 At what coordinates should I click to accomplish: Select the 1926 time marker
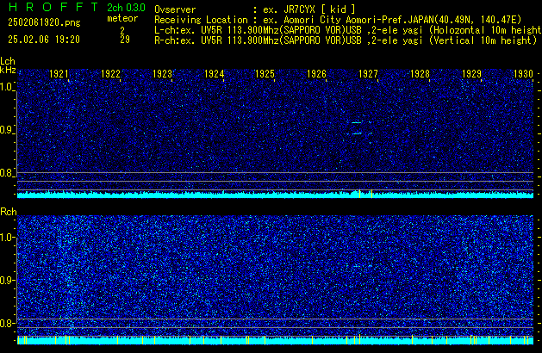316,74
